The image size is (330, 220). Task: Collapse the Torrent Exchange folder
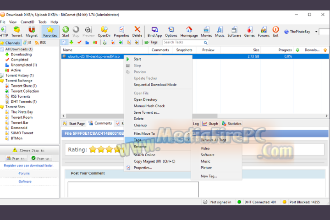click(x=19, y=81)
